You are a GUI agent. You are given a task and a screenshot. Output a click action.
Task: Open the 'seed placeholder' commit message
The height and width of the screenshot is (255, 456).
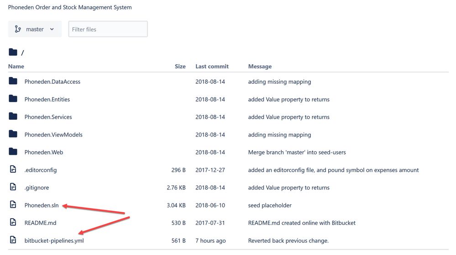tap(270, 205)
